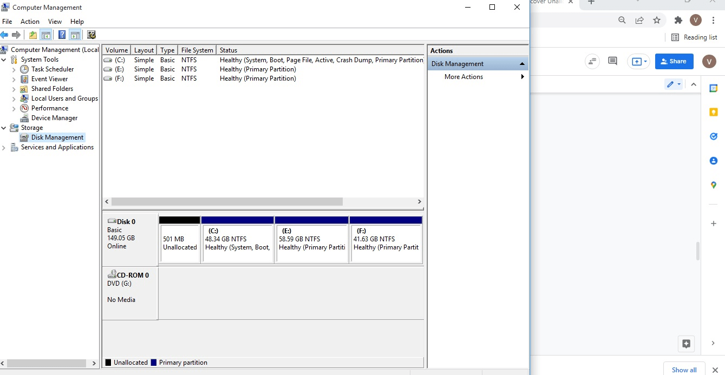
Task: Open the Help menu
Action: pyautogui.click(x=77, y=22)
